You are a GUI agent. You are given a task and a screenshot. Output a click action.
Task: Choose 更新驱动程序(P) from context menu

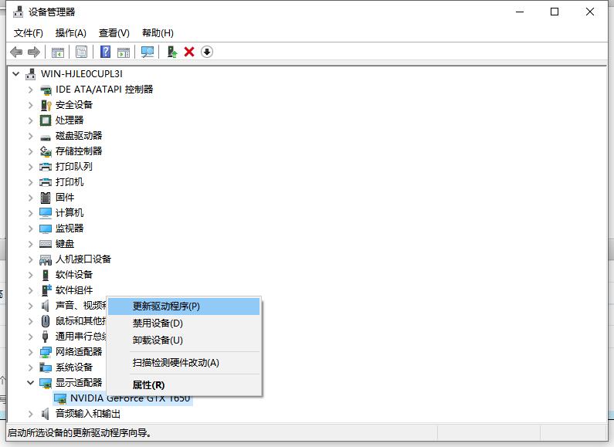(166, 306)
